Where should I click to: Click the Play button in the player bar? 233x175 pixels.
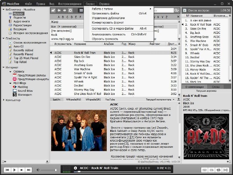point(14,170)
